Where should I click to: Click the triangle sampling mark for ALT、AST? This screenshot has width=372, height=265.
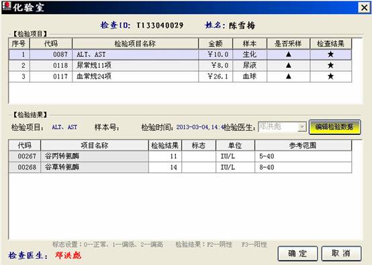[289, 54]
